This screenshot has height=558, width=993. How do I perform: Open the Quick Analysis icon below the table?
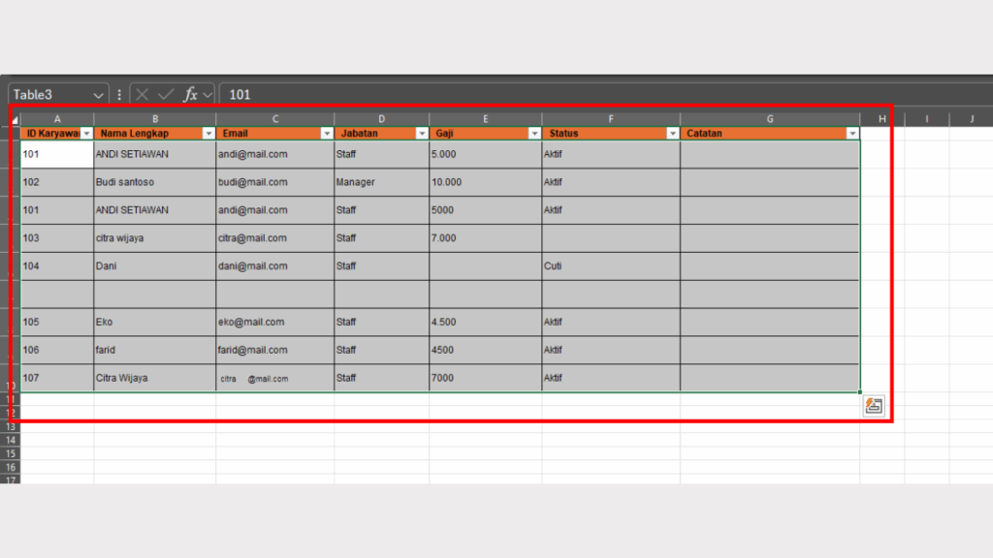[x=876, y=406]
